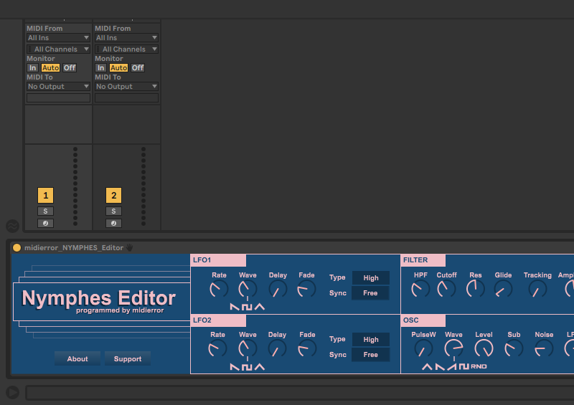Adjust the Filter Glide knob
574x405 pixels.
503,290
